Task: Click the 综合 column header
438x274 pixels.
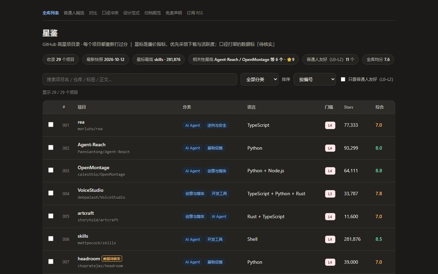Action: pyautogui.click(x=379, y=107)
